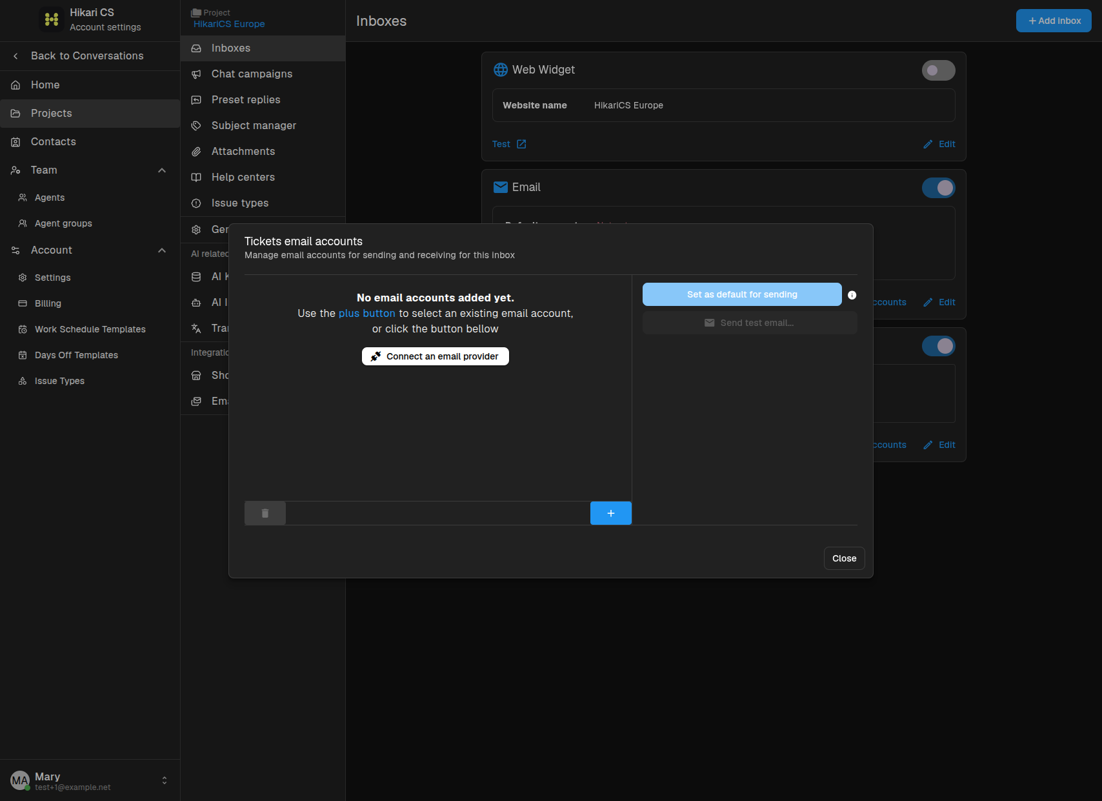Click the plus button link in message

[x=366, y=313]
